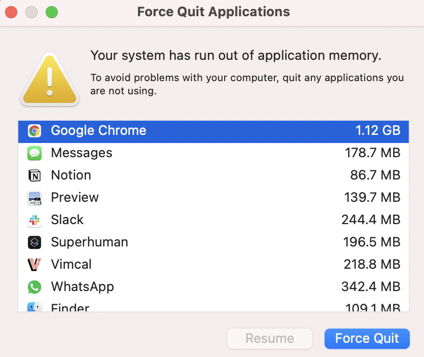Viewport: 424px width, 357px height.
Task: Click the Google Chrome app icon
Action: [34, 131]
